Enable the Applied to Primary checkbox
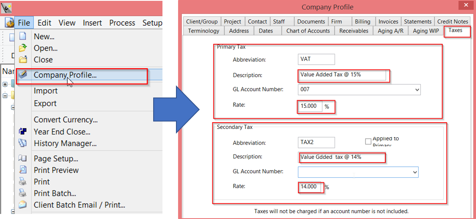This screenshot has height=219, width=476. point(368,142)
